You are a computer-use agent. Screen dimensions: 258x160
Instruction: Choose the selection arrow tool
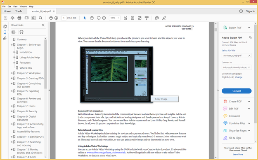pyautogui.click(x=85, y=18)
